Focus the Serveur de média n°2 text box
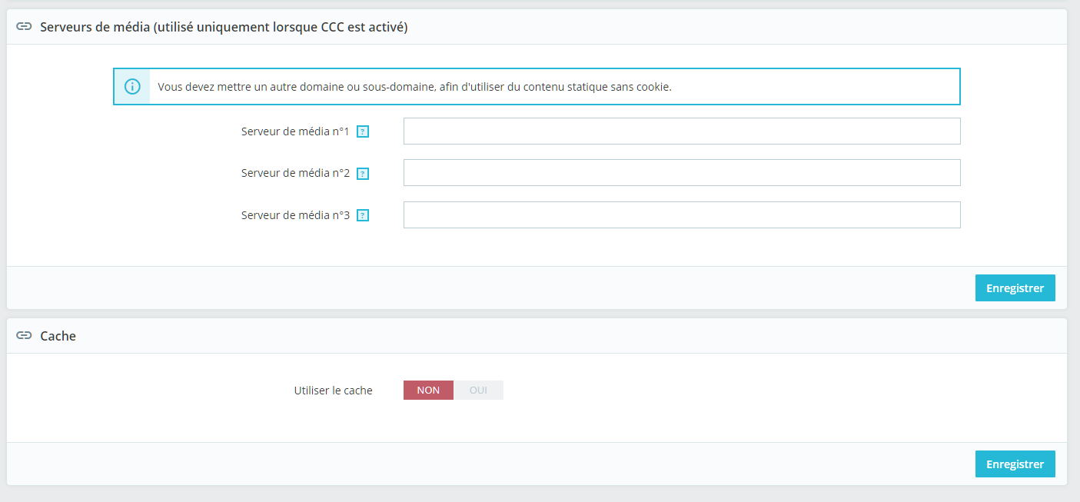Image resolution: width=1080 pixels, height=502 pixels. pyautogui.click(x=682, y=173)
